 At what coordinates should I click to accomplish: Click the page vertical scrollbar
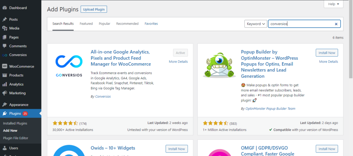click(351, 39)
